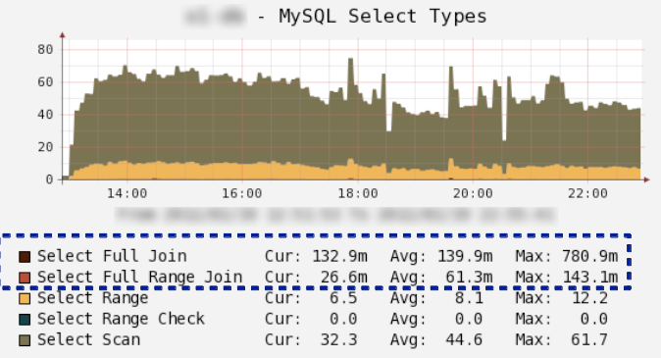Click the Select Range Check color swatch

(25, 319)
